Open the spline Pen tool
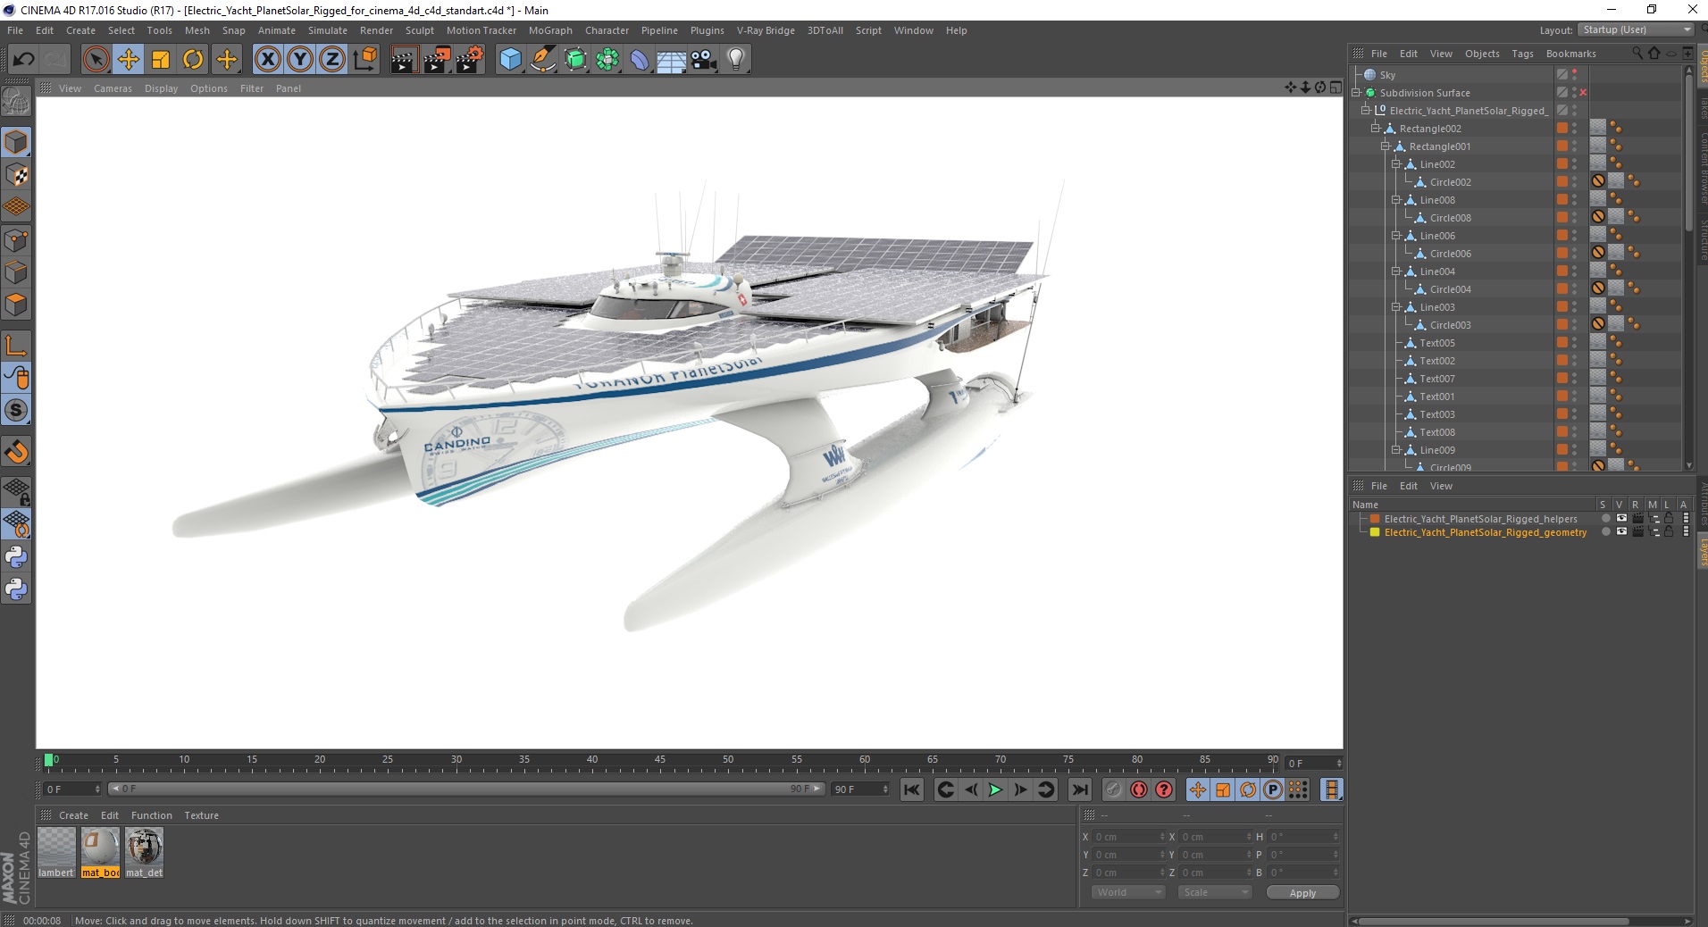This screenshot has width=1708, height=927. pos(543,60)
